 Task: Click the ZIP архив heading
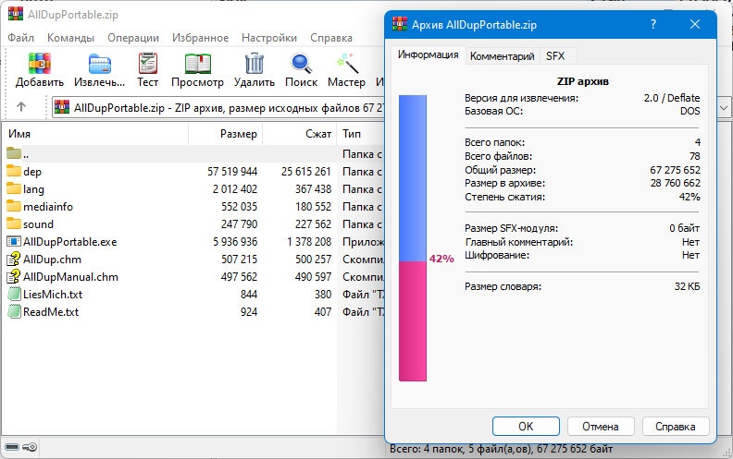(x=582, y=81)
